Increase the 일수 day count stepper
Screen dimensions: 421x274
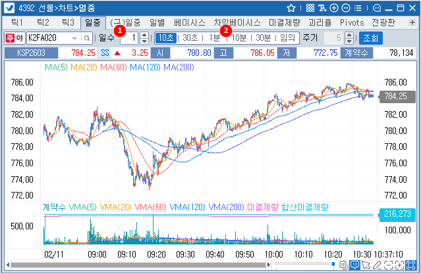(144, 35)
